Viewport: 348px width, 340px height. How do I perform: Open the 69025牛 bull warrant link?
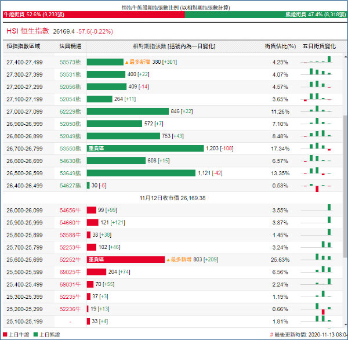pos(70,272)
